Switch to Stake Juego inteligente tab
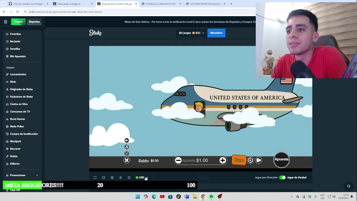Screen dimensions: 357x201 coord(73,4)
